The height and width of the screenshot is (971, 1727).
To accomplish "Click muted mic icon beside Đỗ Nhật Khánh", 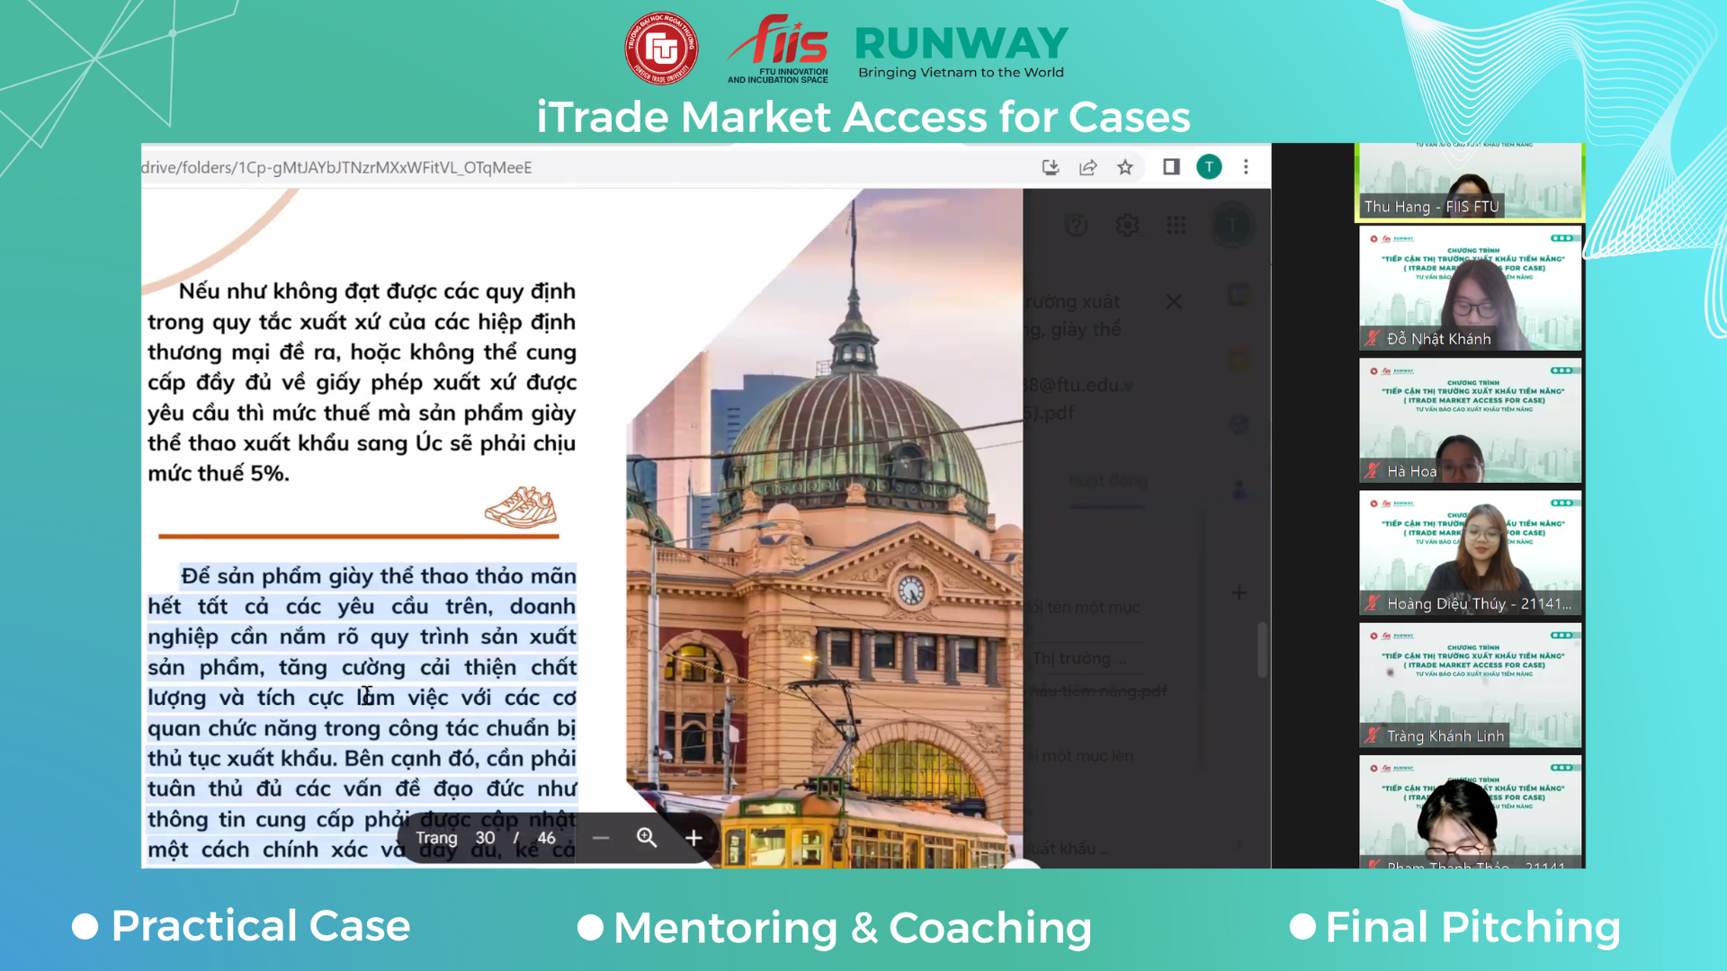I will pyautogui.click(x=1372, y=339).
